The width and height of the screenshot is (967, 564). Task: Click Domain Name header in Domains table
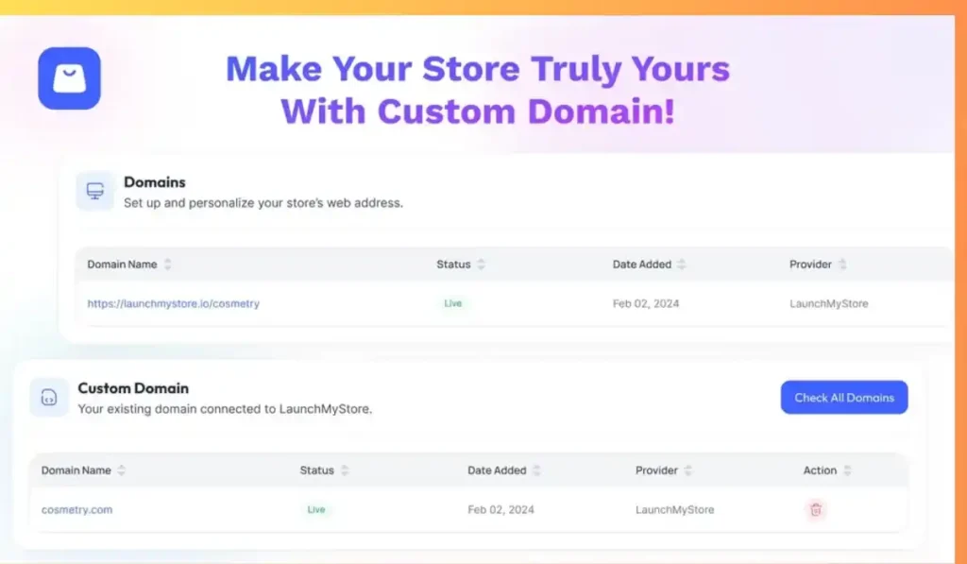[x=122, y=265]
